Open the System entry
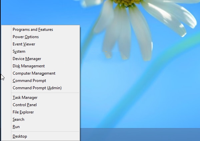 pos(19,51)
